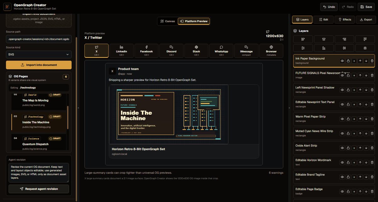Delete the Ink Paper Background layer

[x=372, y=61]
